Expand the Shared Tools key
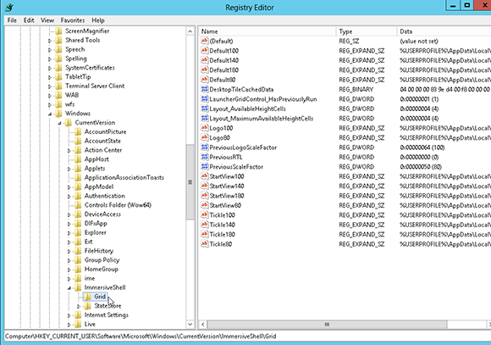491x345 pixels. tap(49, 41)
